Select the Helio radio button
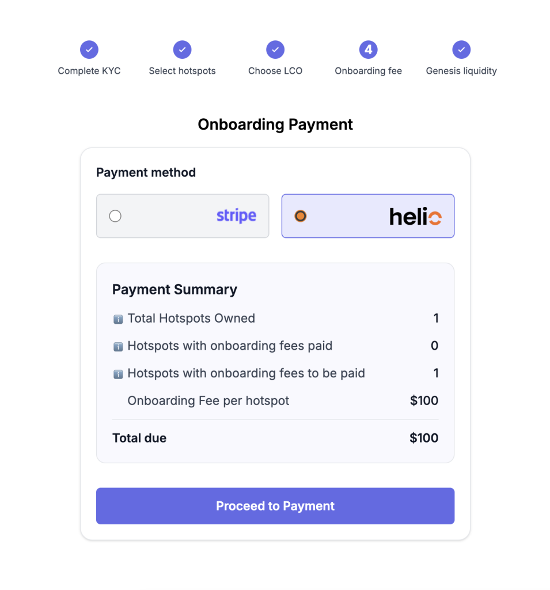Screen dimensions: 550x590 301,216
